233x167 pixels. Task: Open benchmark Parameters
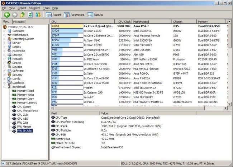74,15
